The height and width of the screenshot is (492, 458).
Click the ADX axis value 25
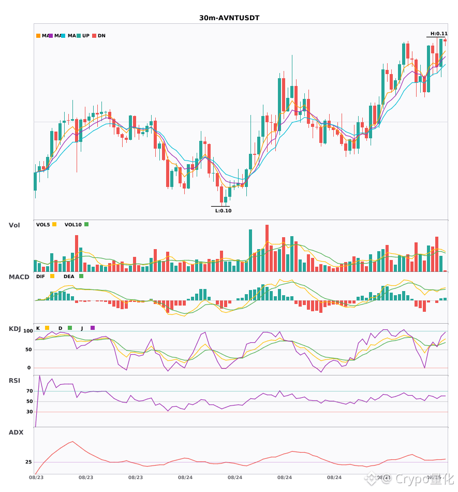[x=28, y=462]
